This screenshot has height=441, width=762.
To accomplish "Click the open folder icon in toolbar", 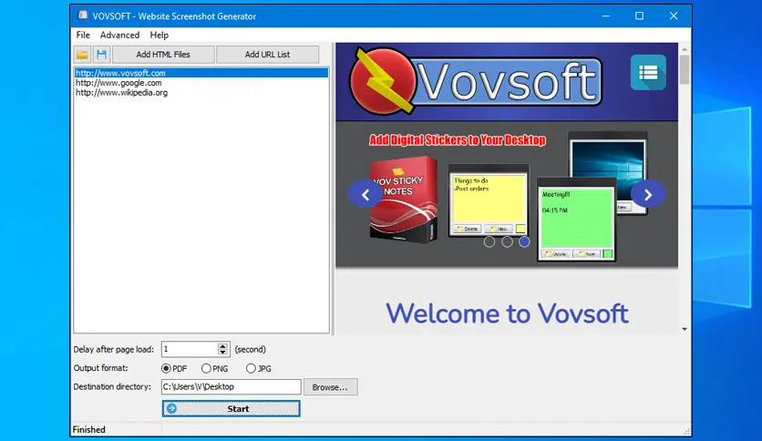I will click(x=82, y=55).
